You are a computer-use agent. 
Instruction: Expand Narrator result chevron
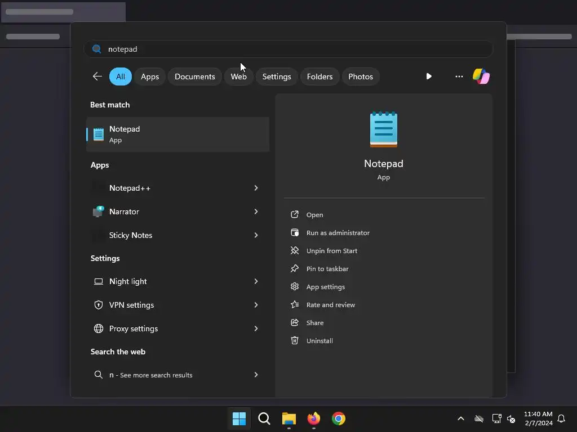click(256, 211)
